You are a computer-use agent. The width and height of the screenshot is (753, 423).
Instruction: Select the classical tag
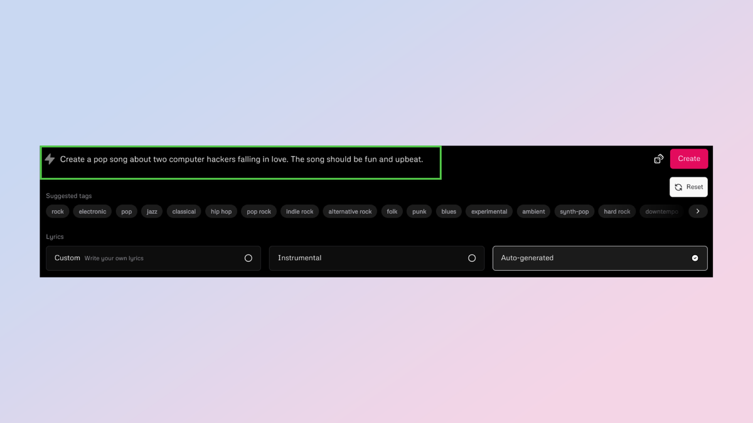pyautogui.click(x=183, y=211)
